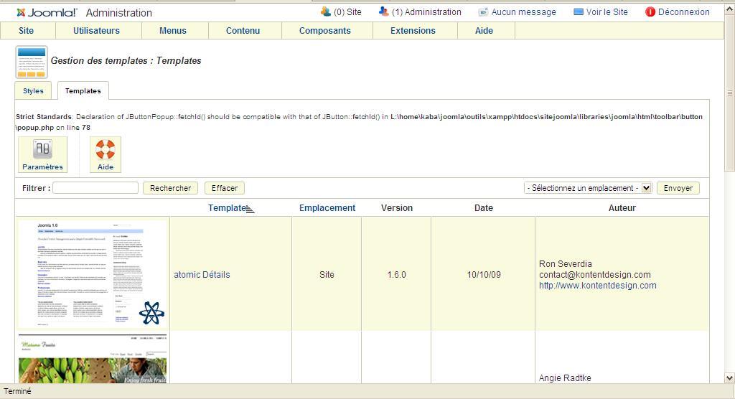Click the Administration users count icon
Viewport: 735px width, 399px height.
383,11
